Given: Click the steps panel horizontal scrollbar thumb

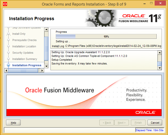Looking at the screenshot, I should [23, 71].
